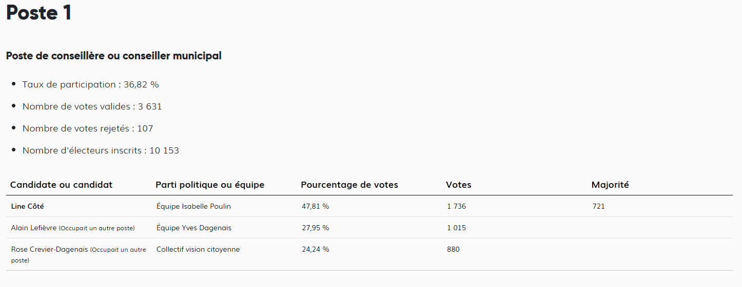Click the 'Équipe Isabelle Poulin' party cell

tap(193, 206)
